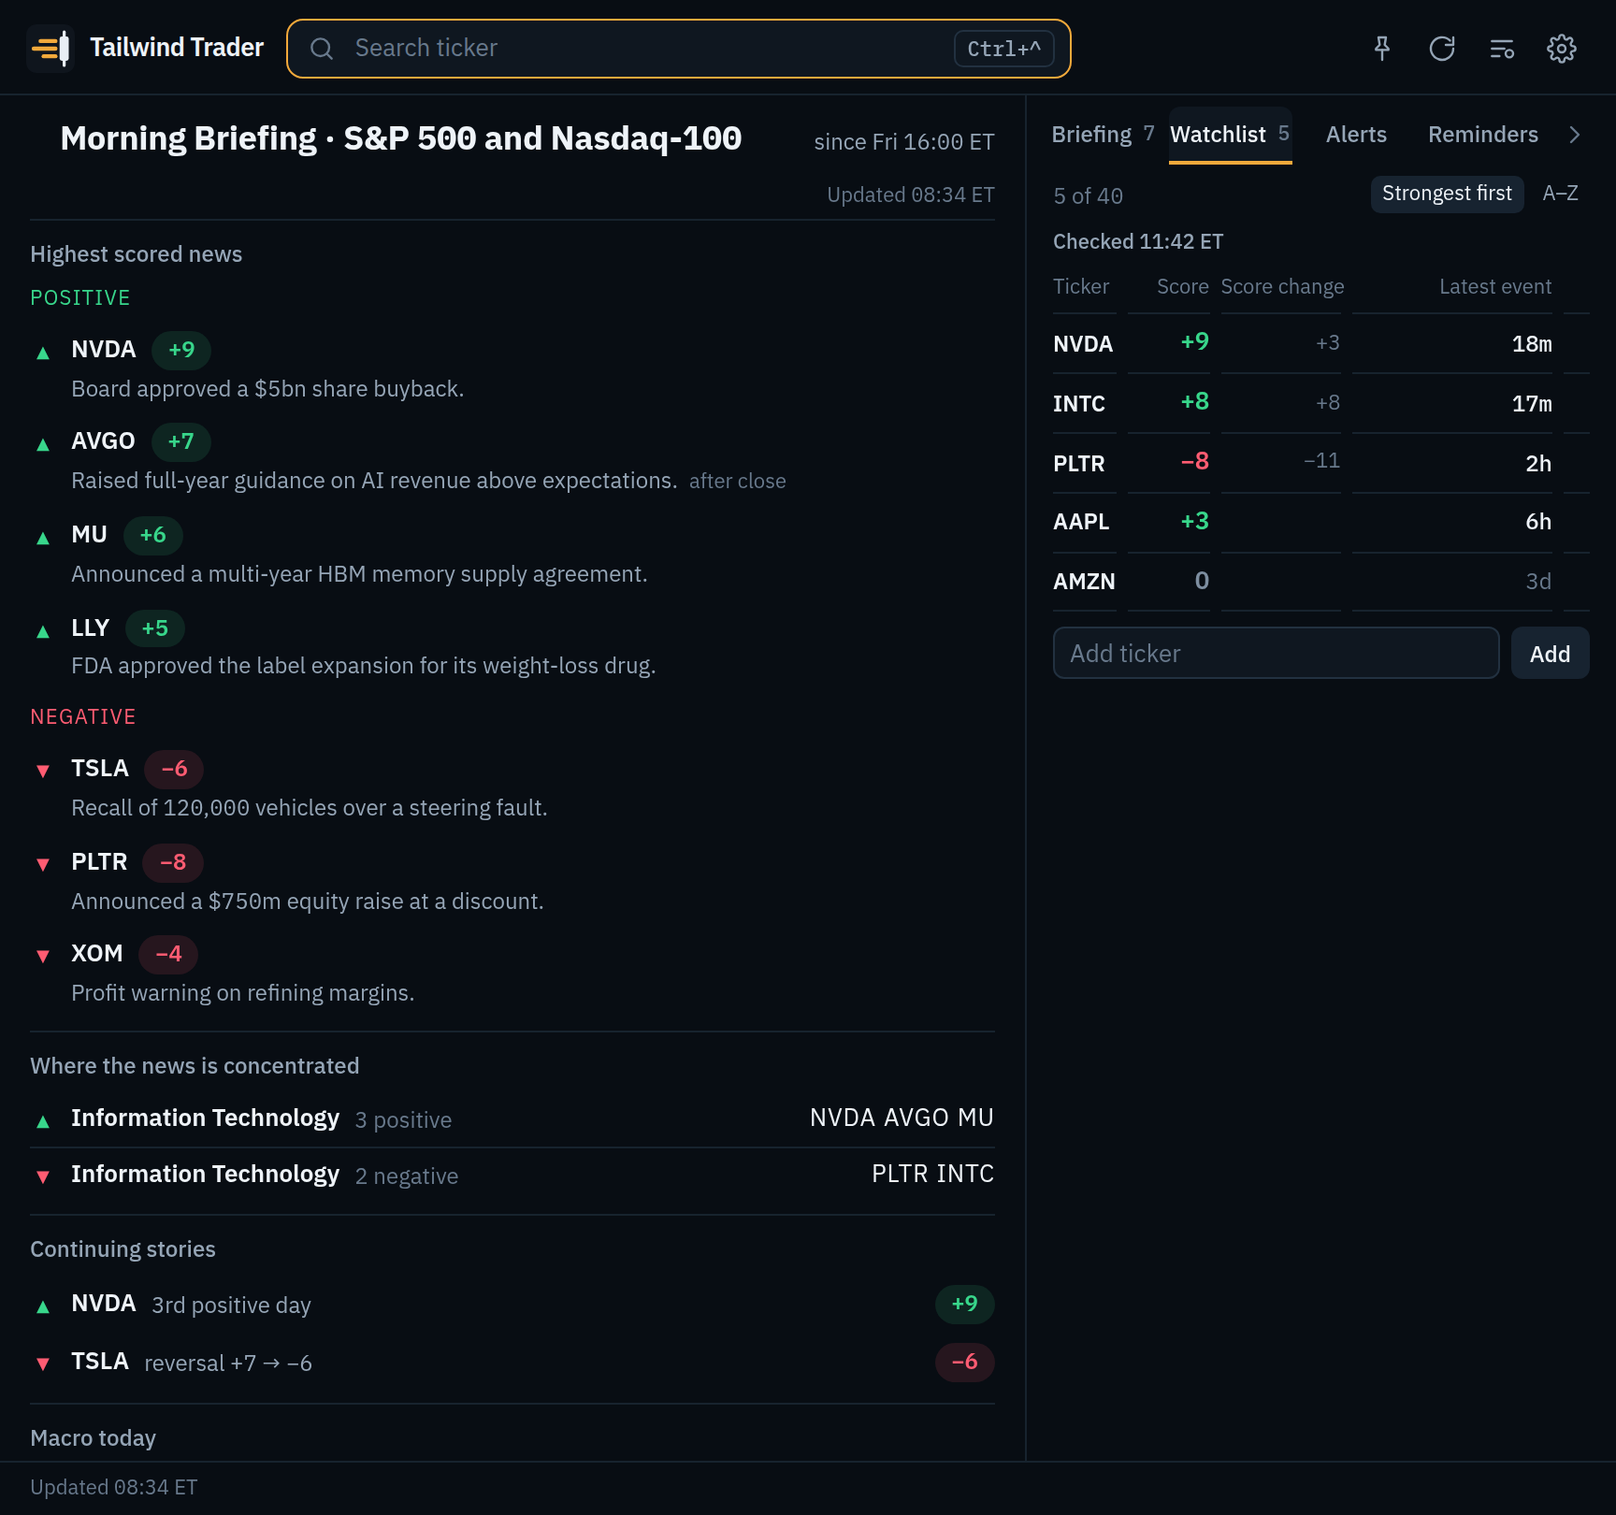Focus the Search ticker field
1616x1515 pixels.
coord(679,49)
